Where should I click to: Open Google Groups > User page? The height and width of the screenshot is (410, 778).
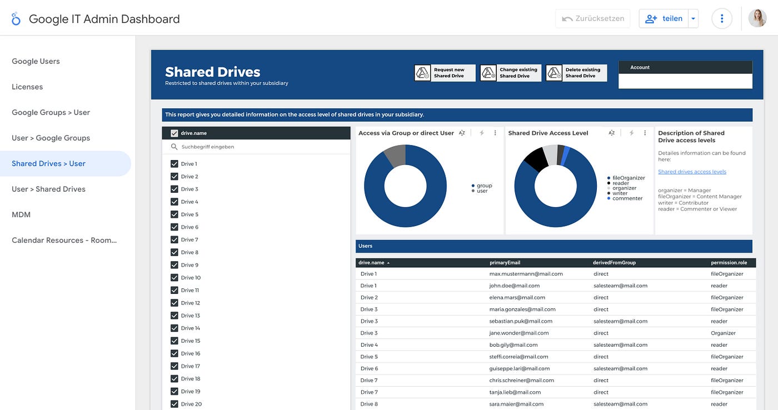(51, 112)
